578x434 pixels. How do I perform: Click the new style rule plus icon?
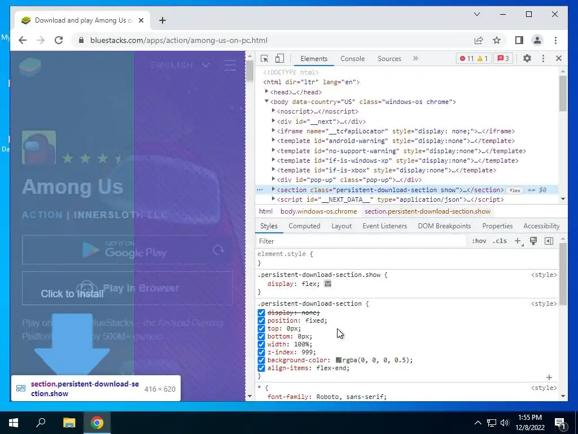[519, 241]
